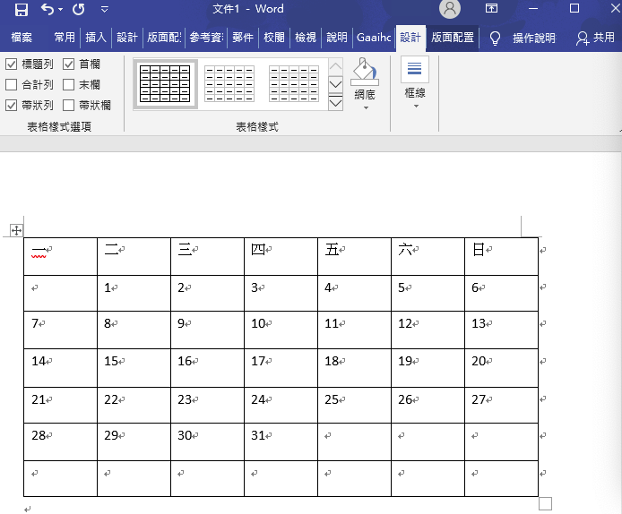Open the 檔案 tab

tap(22, 38)
